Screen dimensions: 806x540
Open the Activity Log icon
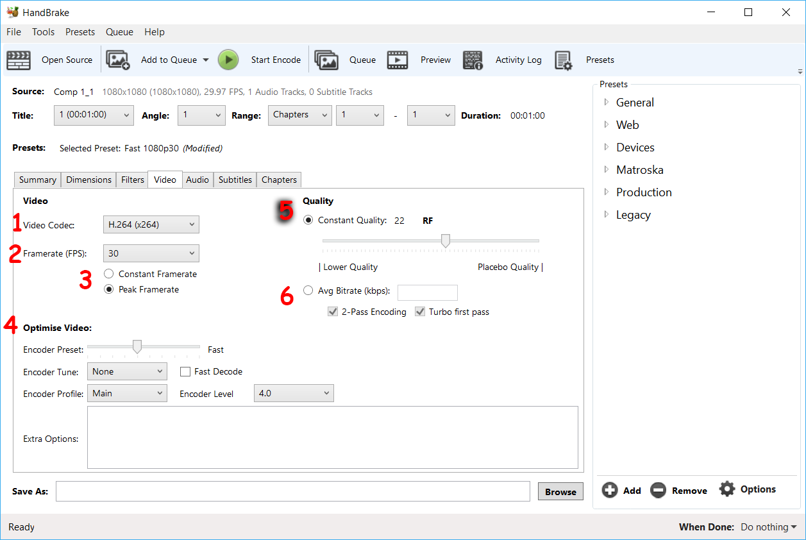pos(473,60)
